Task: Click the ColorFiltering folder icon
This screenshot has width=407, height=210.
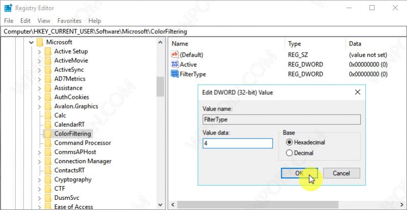Action: click(x=48, y=134)
